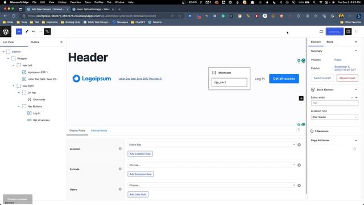Open a new browser tab

(119, 9)
